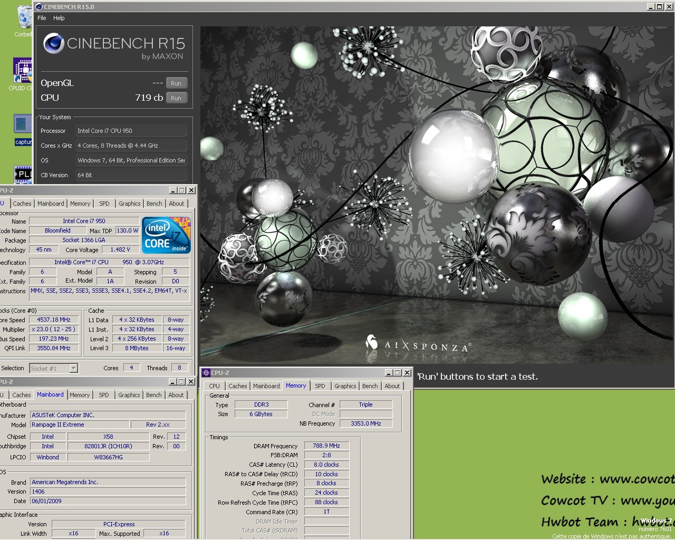
Task: Click the OS field showing Windows 7
Action: pos(131,160)
